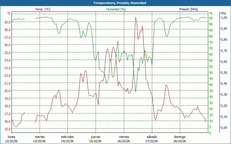This screenshot has width=231, height=144.
Task: Click the 23,0 temperature axis value
Action: [8, 68]
